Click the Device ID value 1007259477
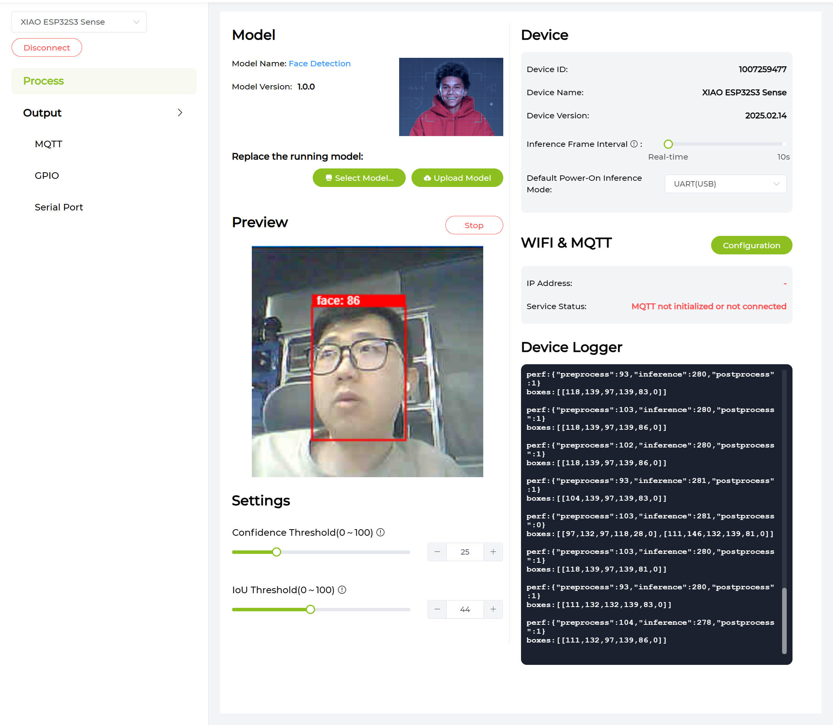The height and width of the screenshot is (725, 833). point(762,70)
